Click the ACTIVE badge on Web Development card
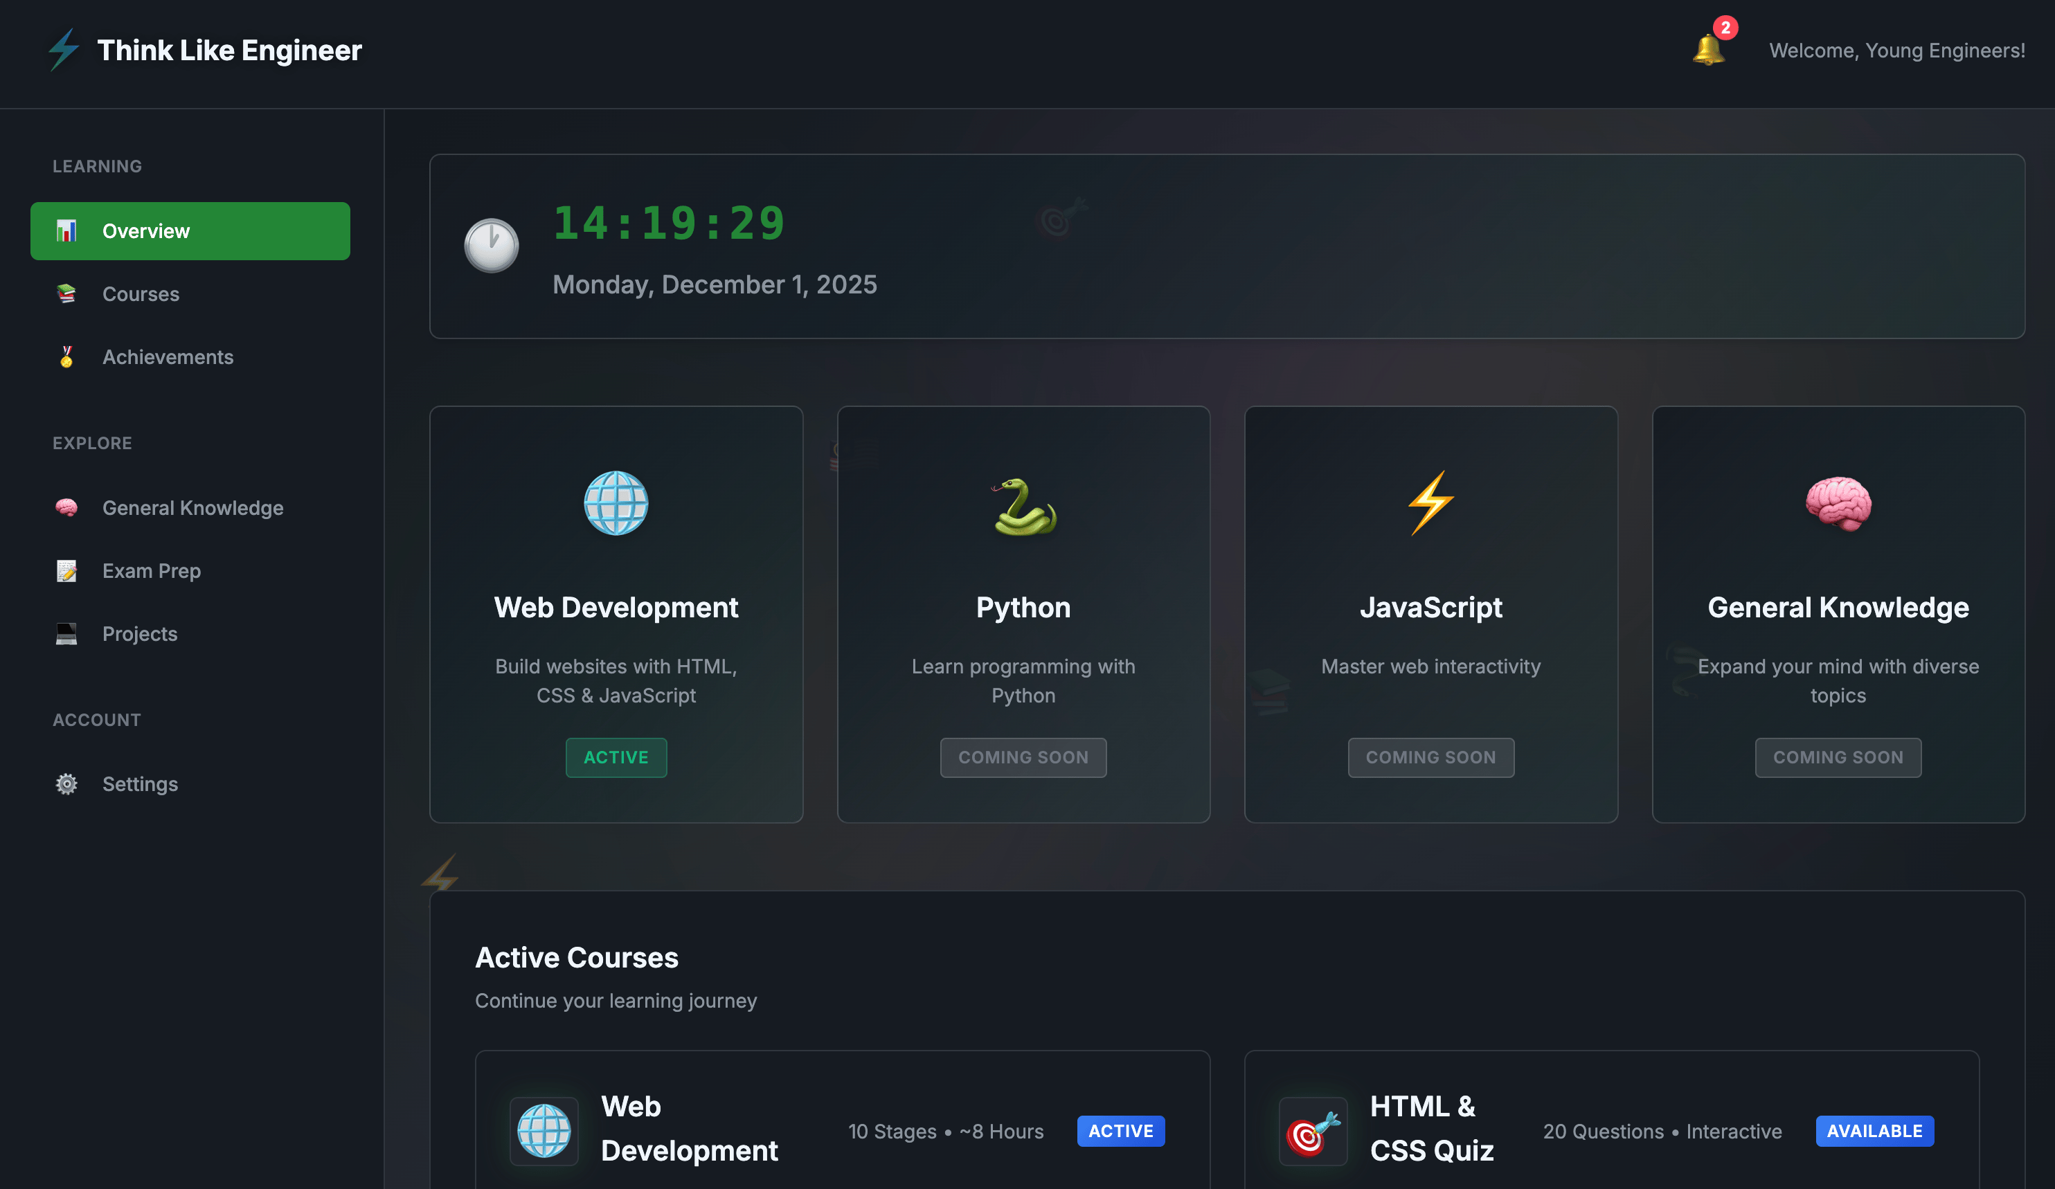This screenshot has height=1189, width=2055. 616,757
